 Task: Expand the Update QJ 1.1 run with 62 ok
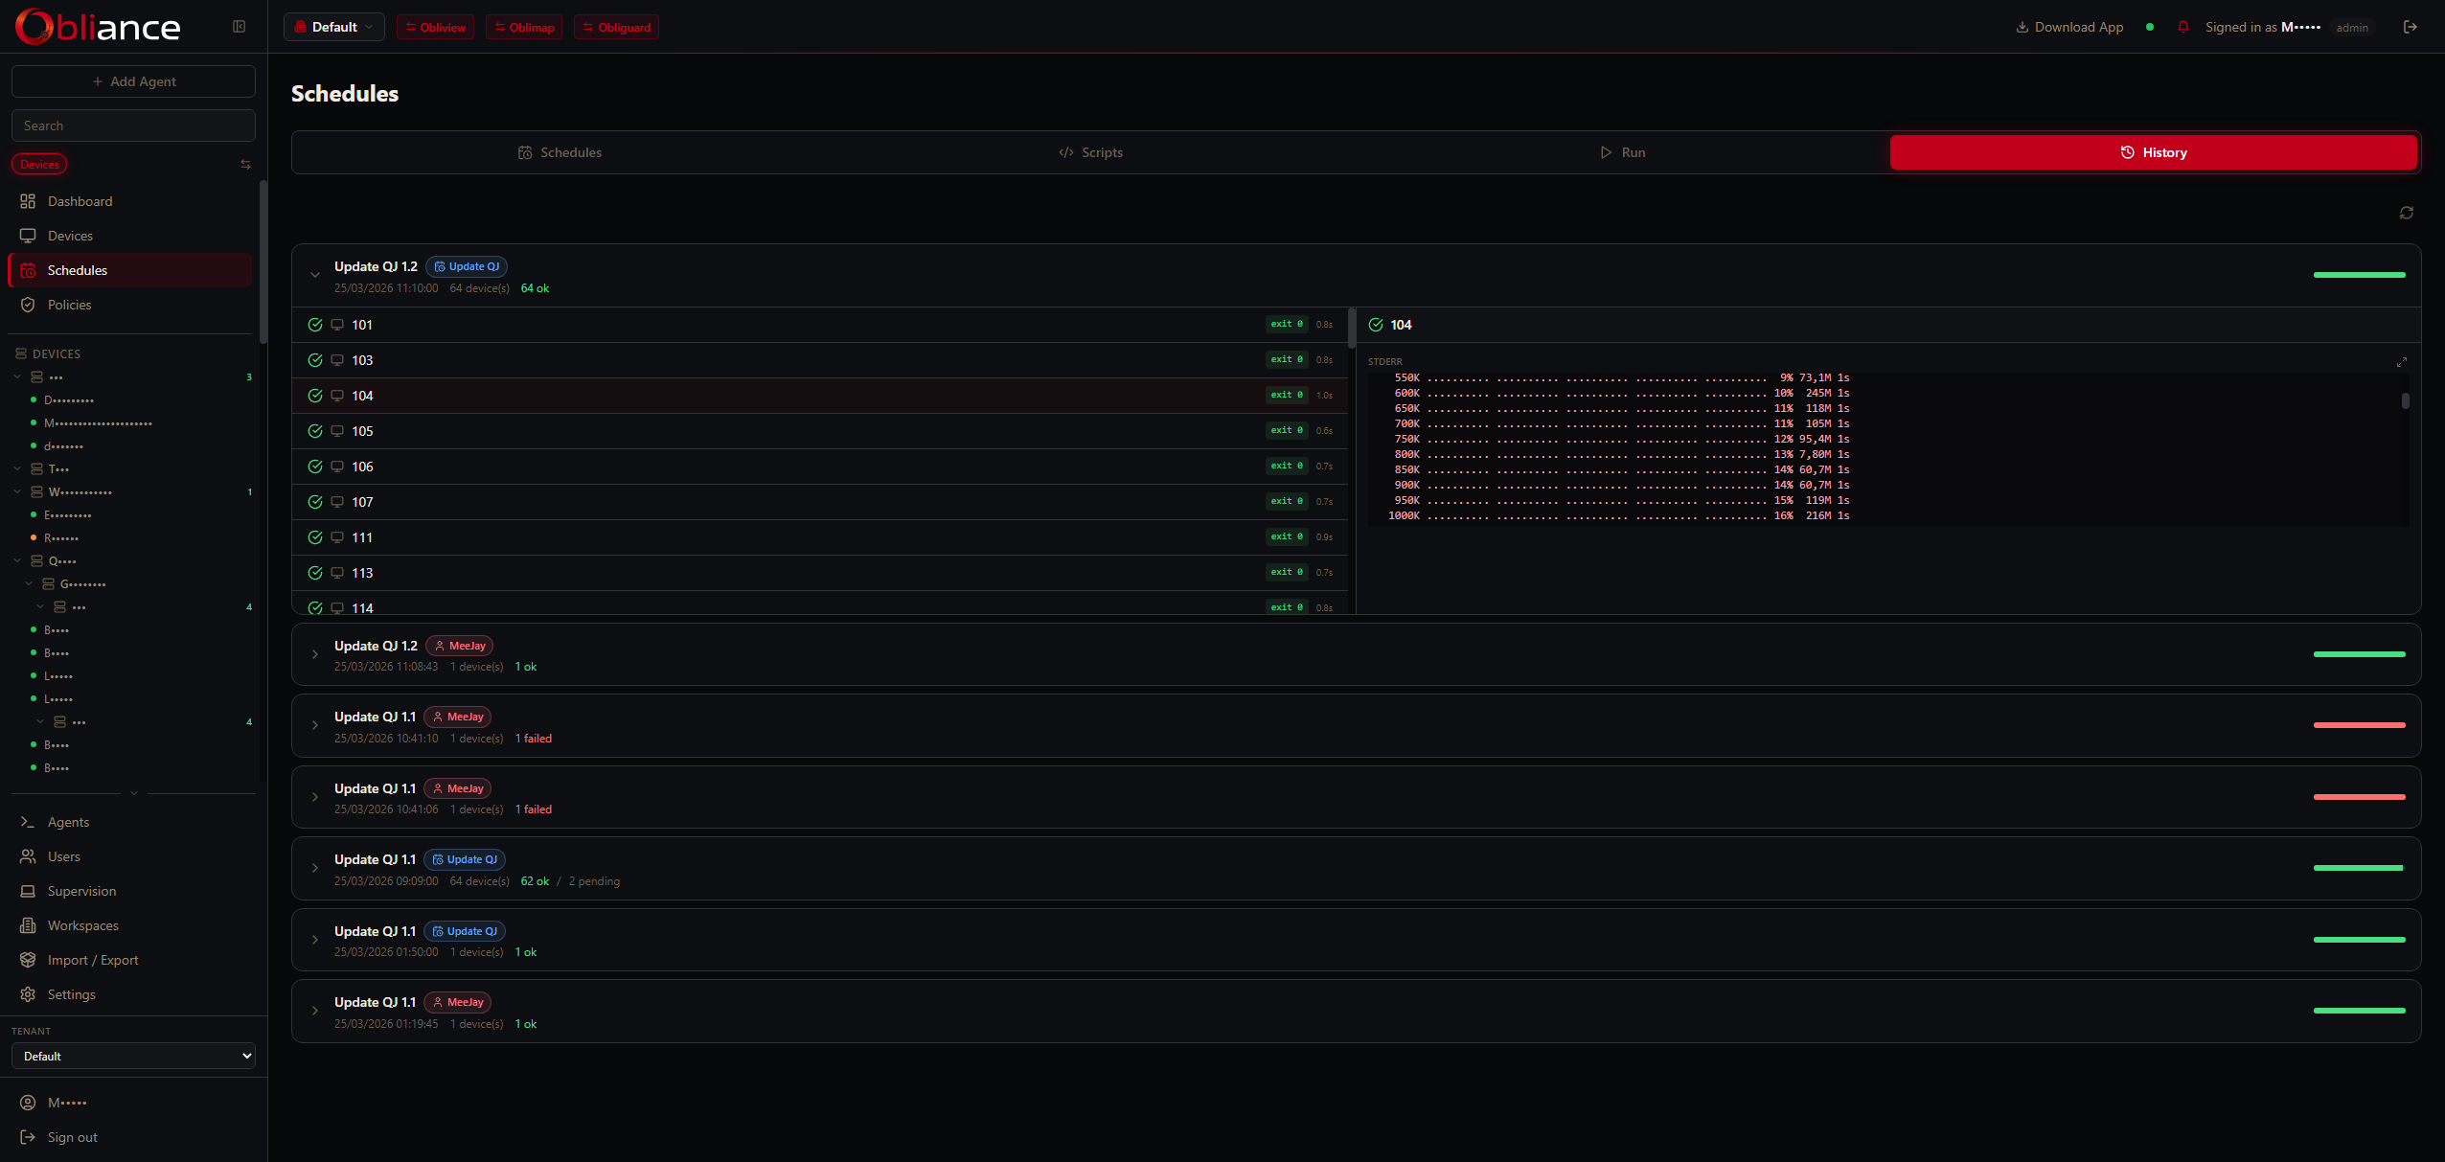[x=315, y=868]
